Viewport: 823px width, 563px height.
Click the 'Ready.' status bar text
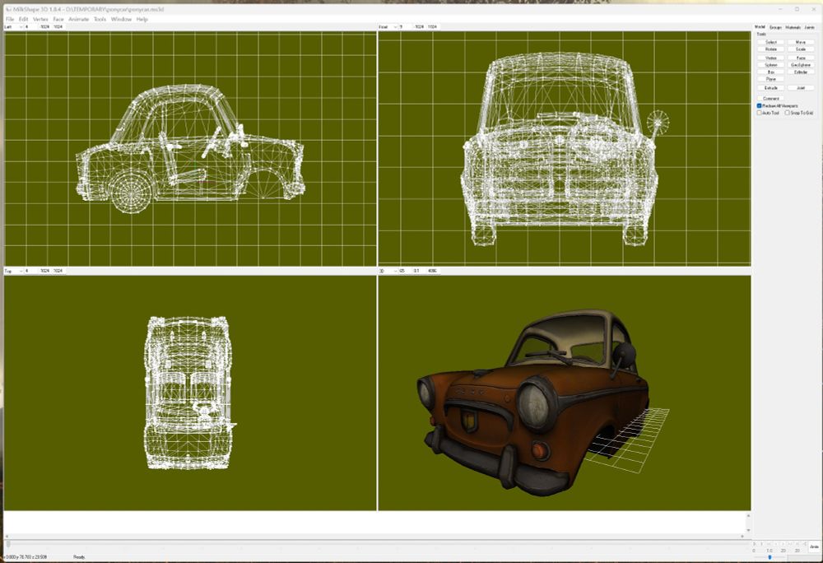[79, 557]
